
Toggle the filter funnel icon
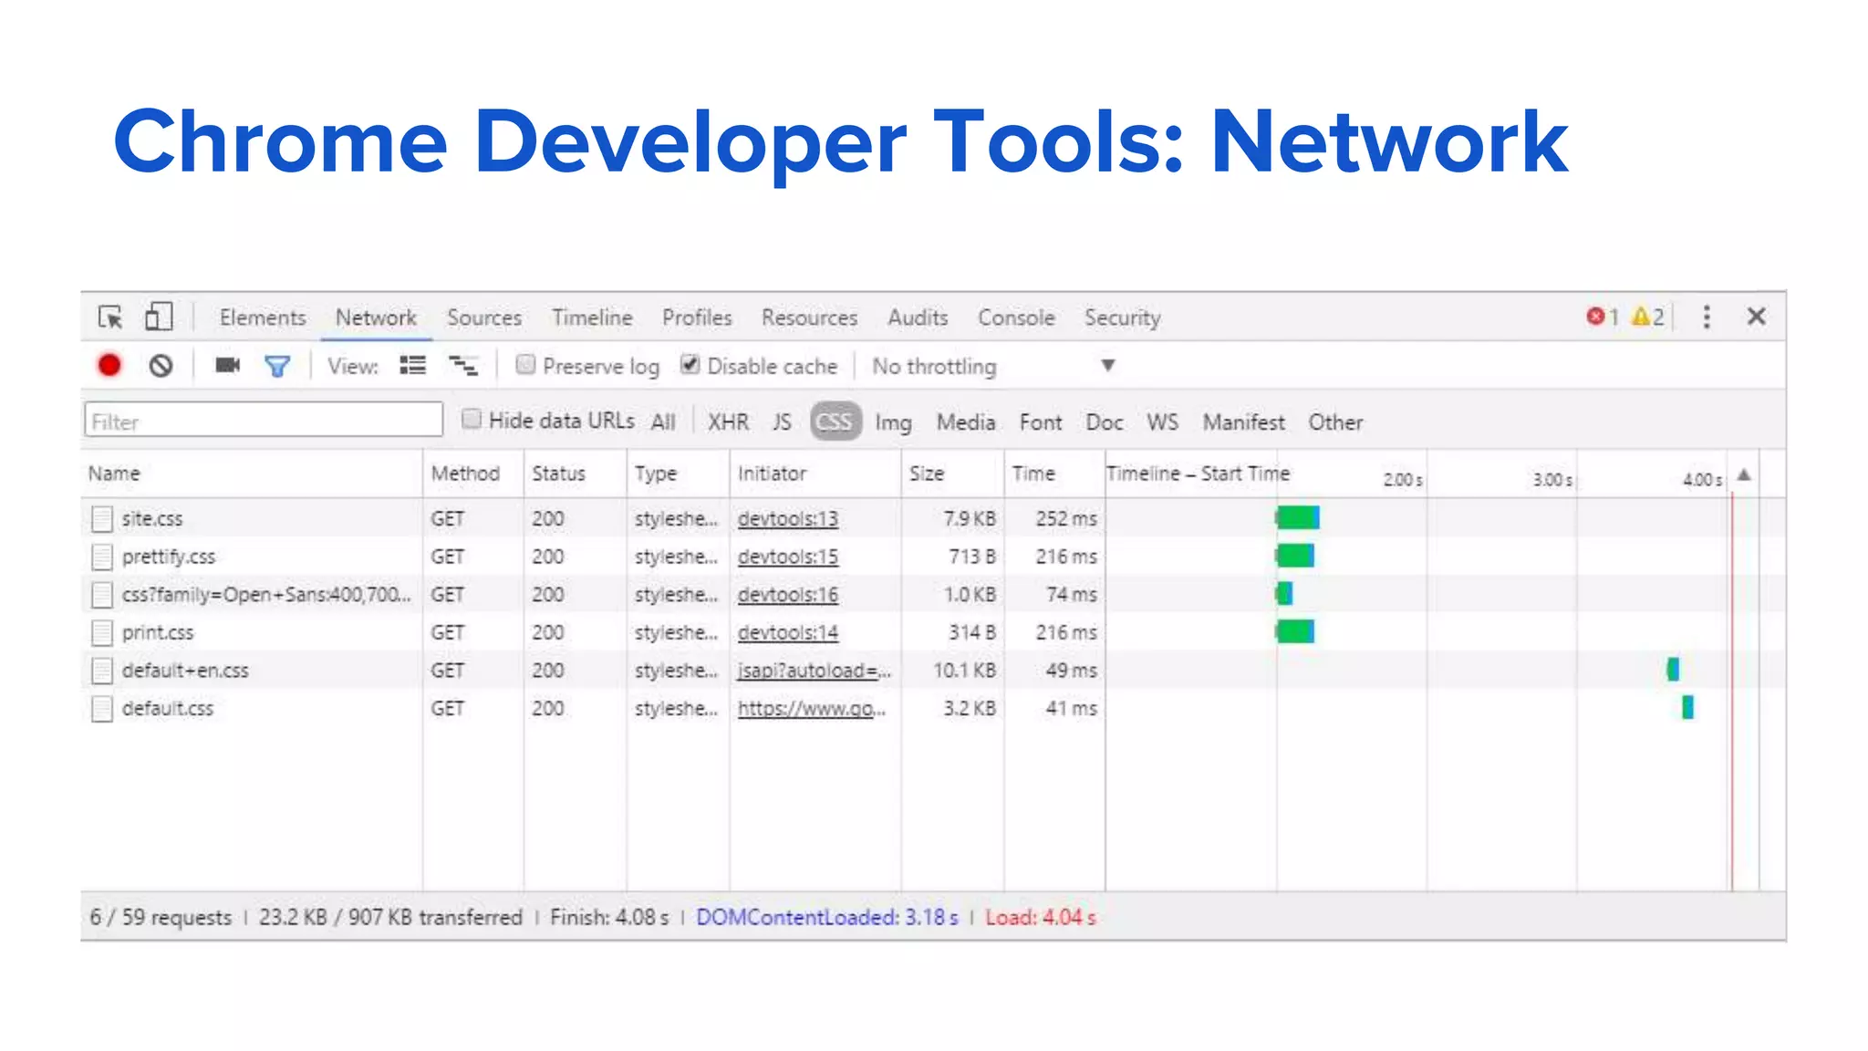[x=277, y=366]
